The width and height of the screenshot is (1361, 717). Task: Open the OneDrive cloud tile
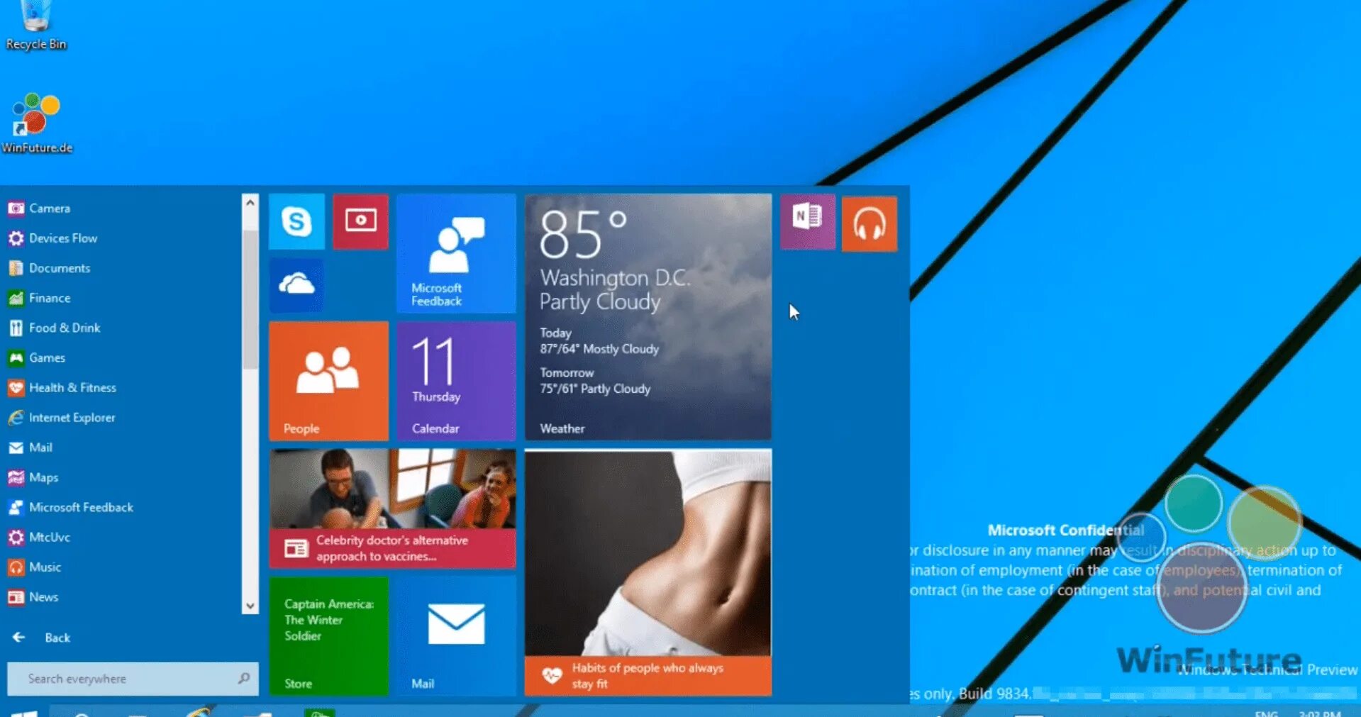tap(296, 285)
